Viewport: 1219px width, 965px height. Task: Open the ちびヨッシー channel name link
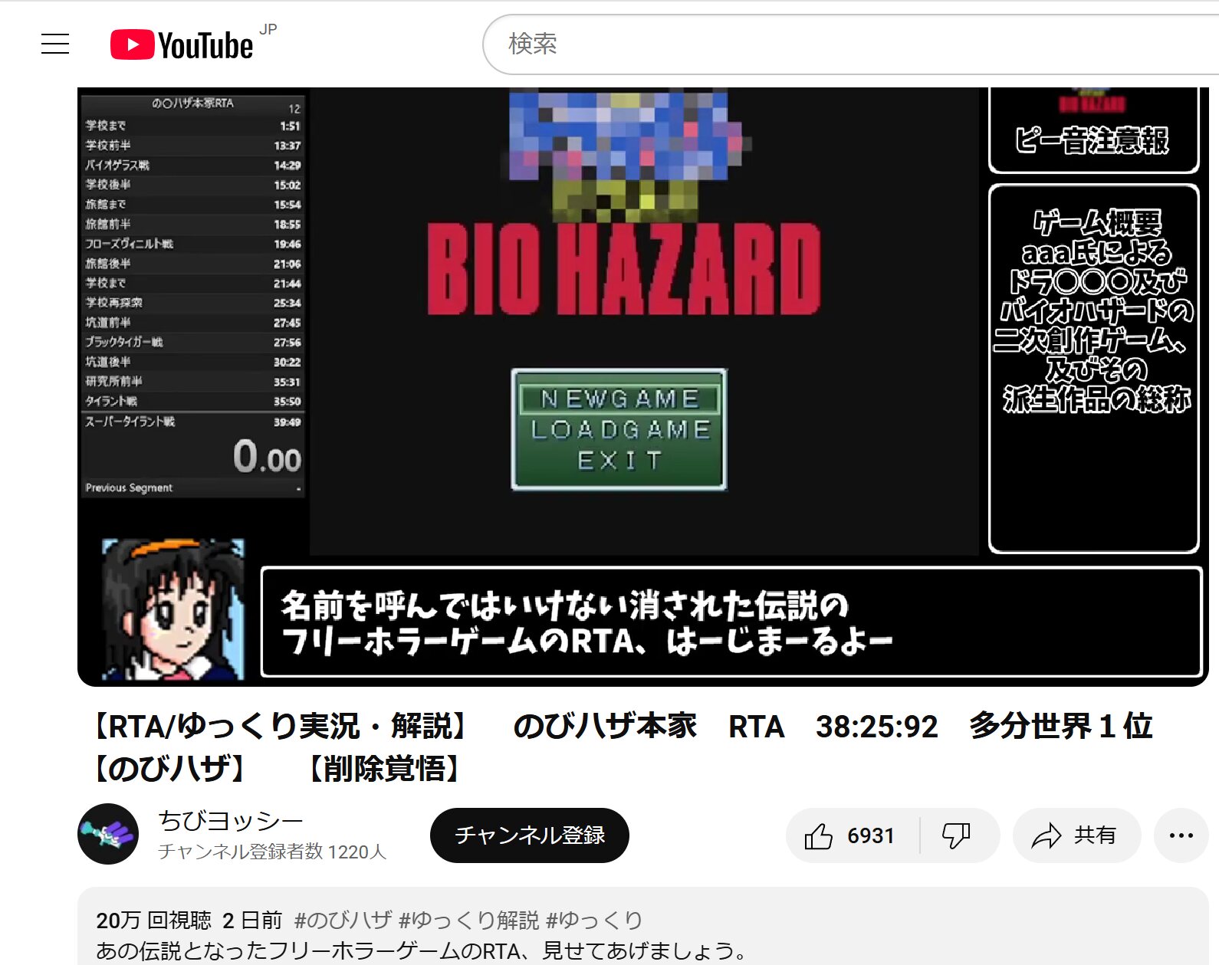click(231, 820)
